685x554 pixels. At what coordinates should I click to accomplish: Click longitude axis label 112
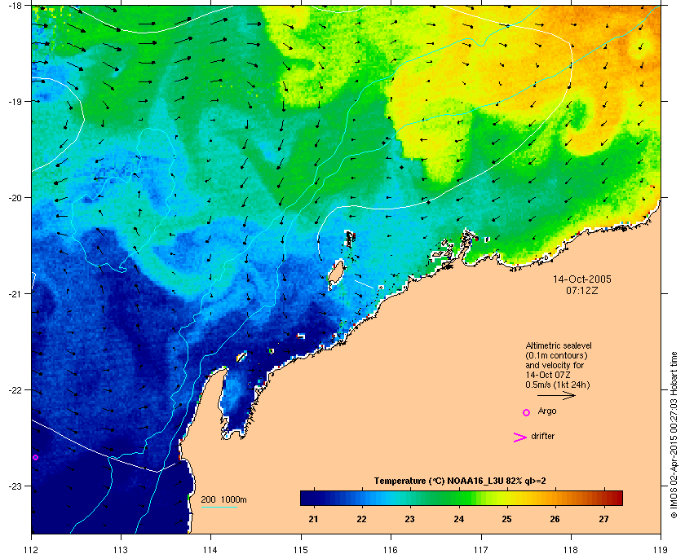(x=31, y=550)
